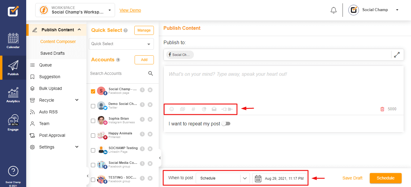Expand the Recycle menu
Viewport: 411px width, 187px height.
point(77,100)
